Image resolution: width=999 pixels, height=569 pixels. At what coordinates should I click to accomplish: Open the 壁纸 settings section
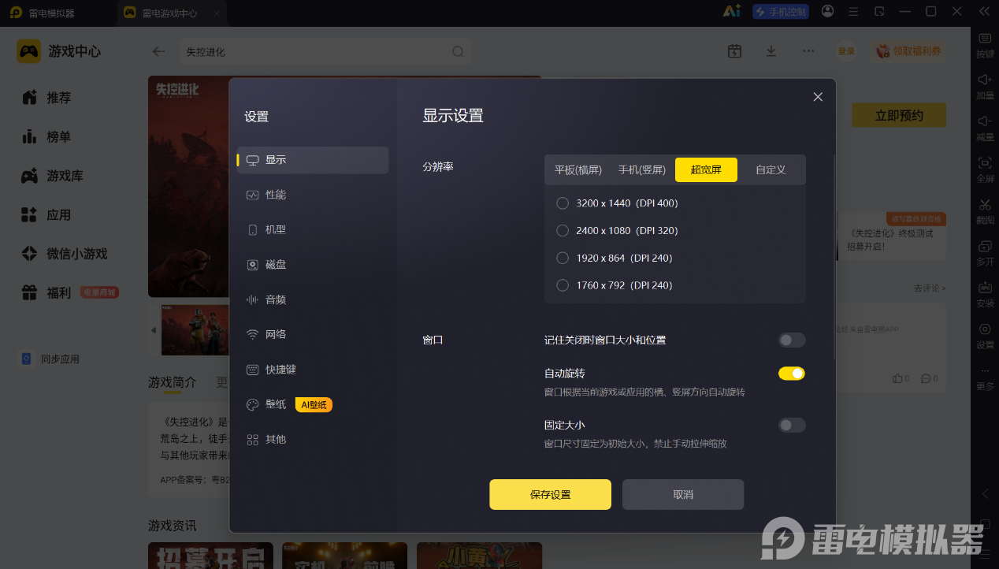[x=267, y=404]
